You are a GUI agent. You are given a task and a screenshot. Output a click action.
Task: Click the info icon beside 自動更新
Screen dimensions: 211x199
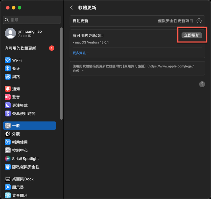pos(199,21)
